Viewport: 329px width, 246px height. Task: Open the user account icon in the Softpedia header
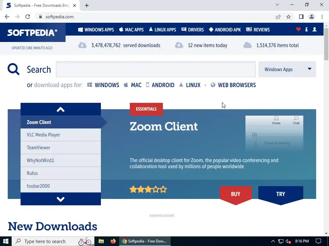pos(314,29)
